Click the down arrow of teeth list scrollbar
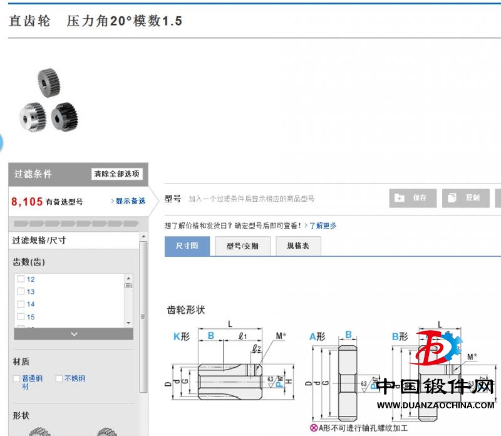 coord(128,323)
